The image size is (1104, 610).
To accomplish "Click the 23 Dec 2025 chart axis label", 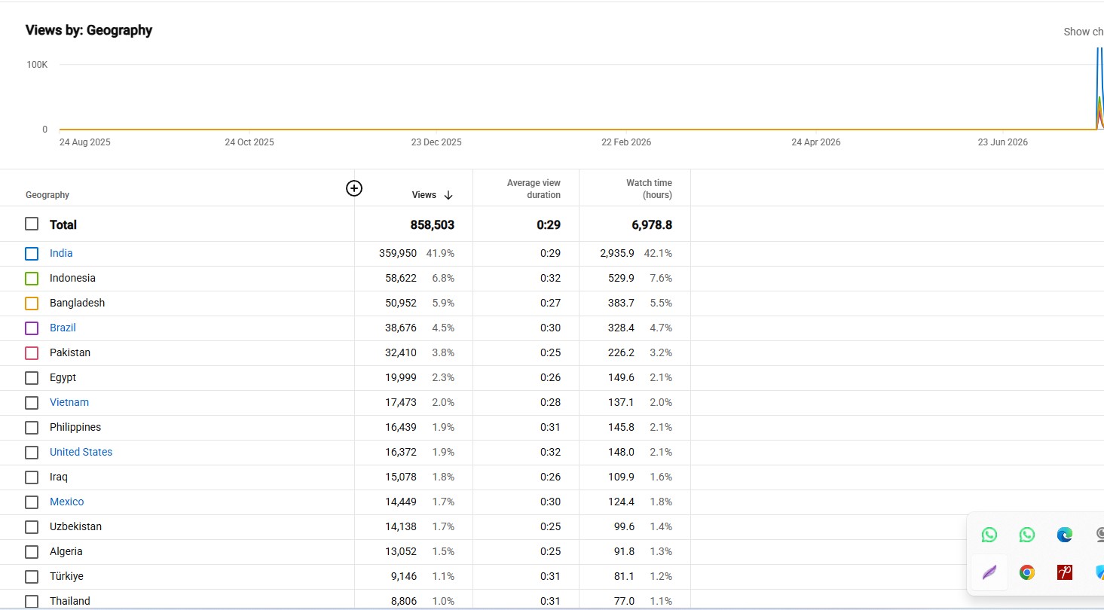I will point(436,142).
